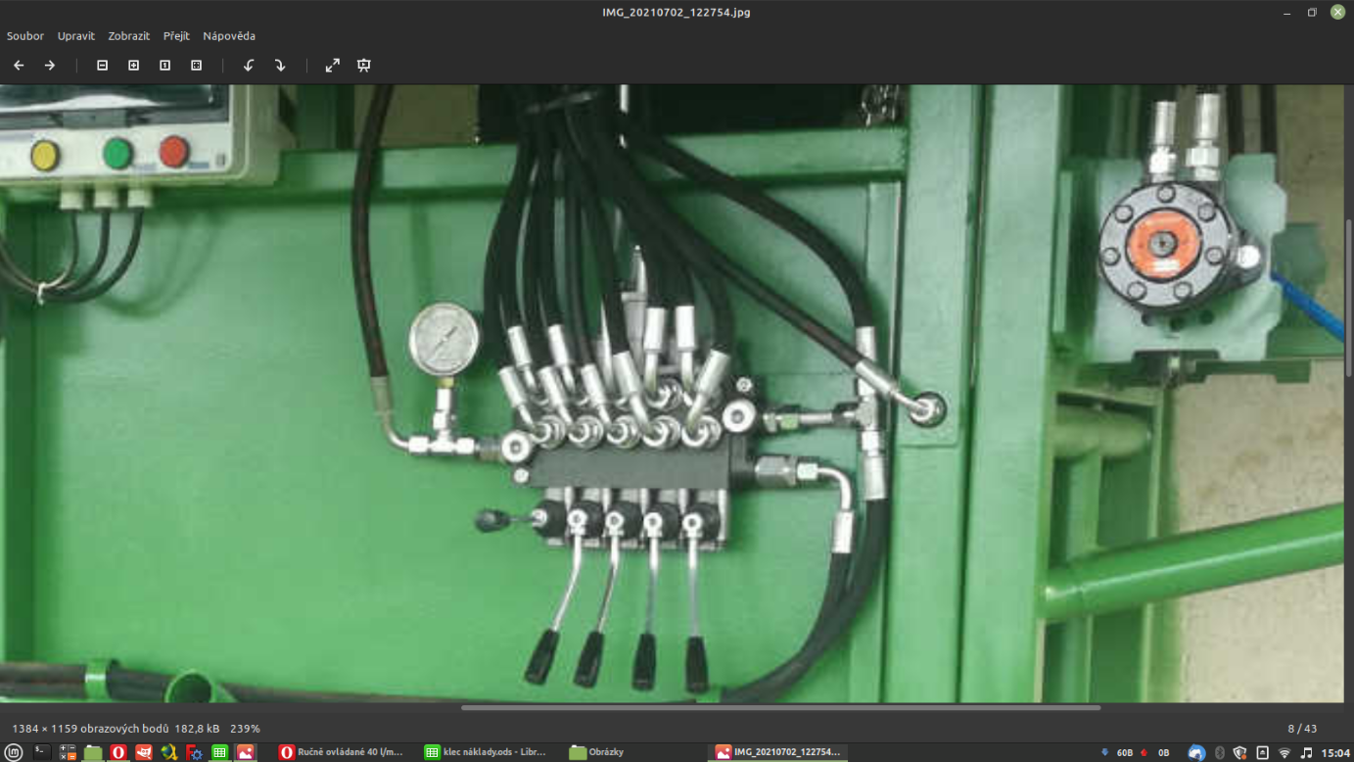This screenshot has height=762, width=1354.
Task: Click the 239% zoom level in status bar
Action: point(245,729)
